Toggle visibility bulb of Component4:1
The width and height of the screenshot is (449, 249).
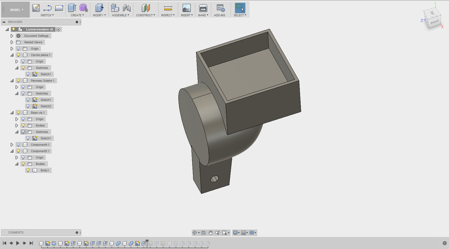(x=18, y=145)
